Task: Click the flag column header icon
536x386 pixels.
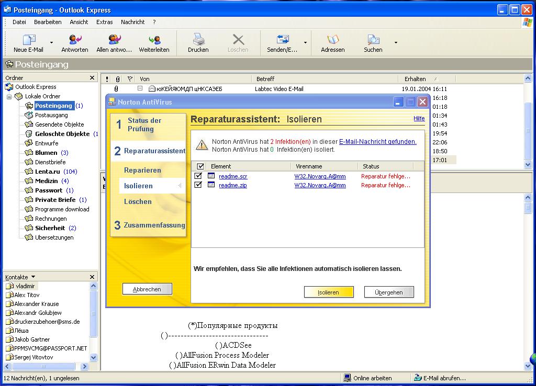Action: (x=130, y=79)
